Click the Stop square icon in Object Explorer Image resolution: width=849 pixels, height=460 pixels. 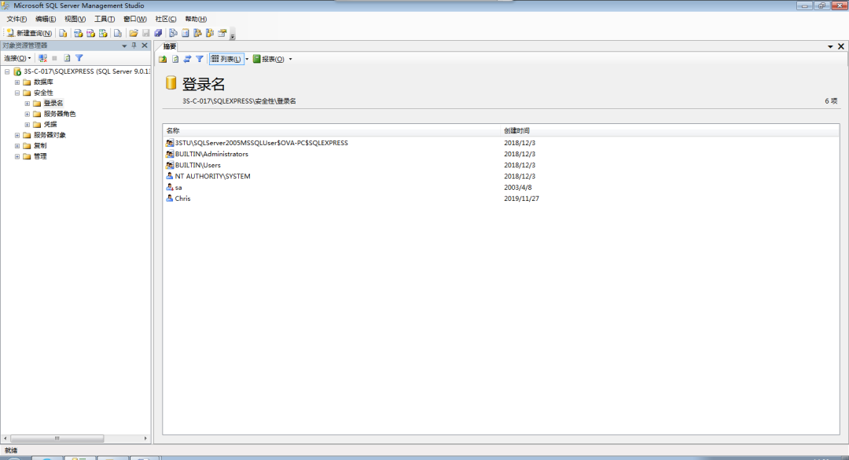[x=55, y=58]
